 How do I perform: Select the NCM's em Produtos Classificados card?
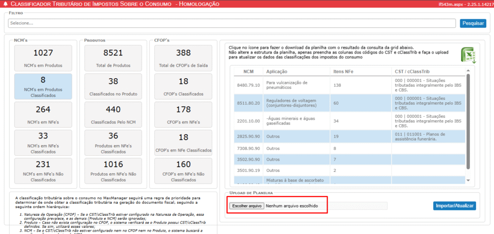coord(43,86)
